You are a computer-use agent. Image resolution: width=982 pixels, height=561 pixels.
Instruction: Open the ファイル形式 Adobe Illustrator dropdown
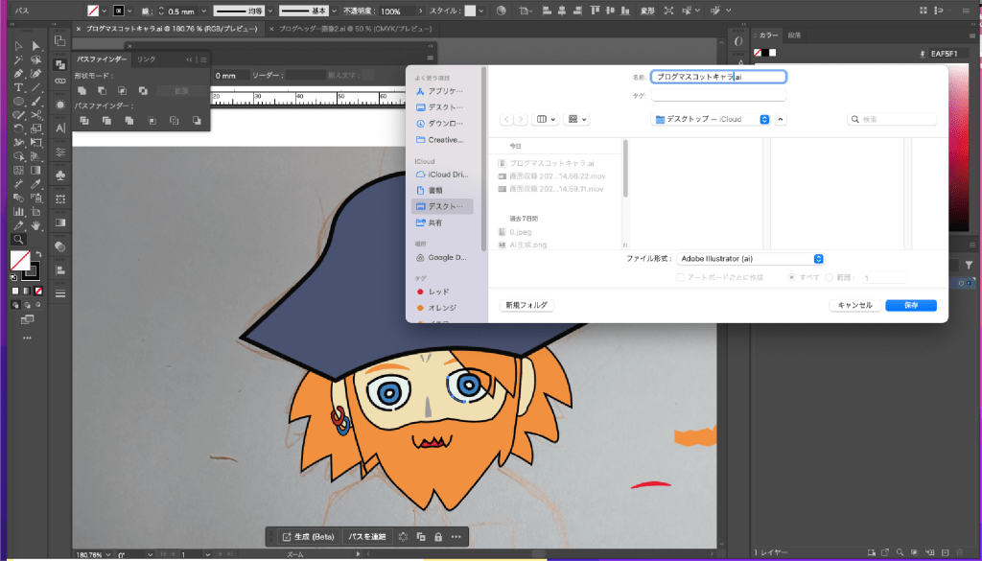750,259
